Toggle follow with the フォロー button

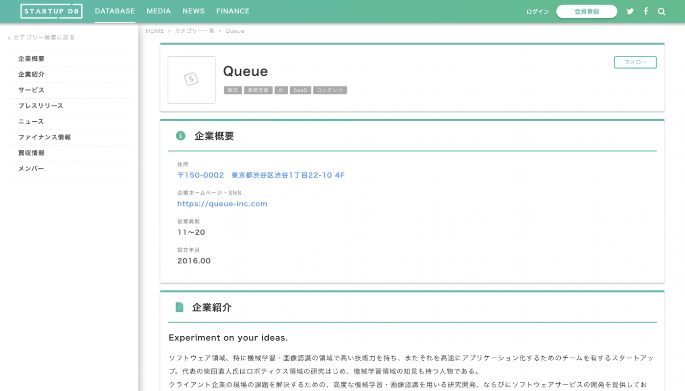pyautogui.click(x=635, y=62)
